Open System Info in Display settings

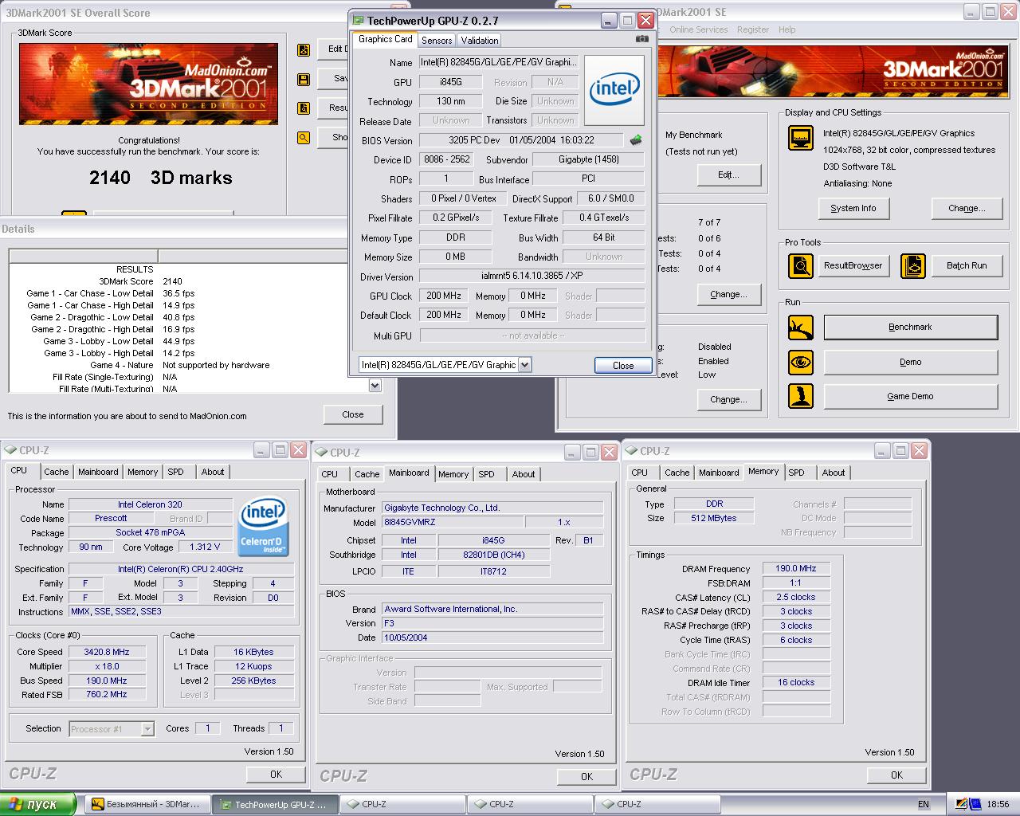(x=853, y=208)
